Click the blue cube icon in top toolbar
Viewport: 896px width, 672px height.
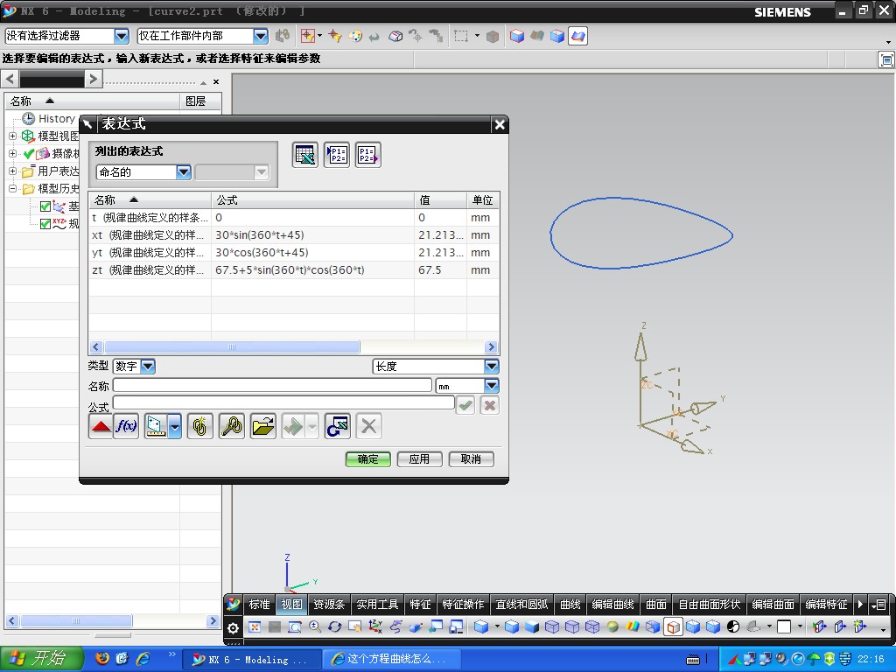517,36
